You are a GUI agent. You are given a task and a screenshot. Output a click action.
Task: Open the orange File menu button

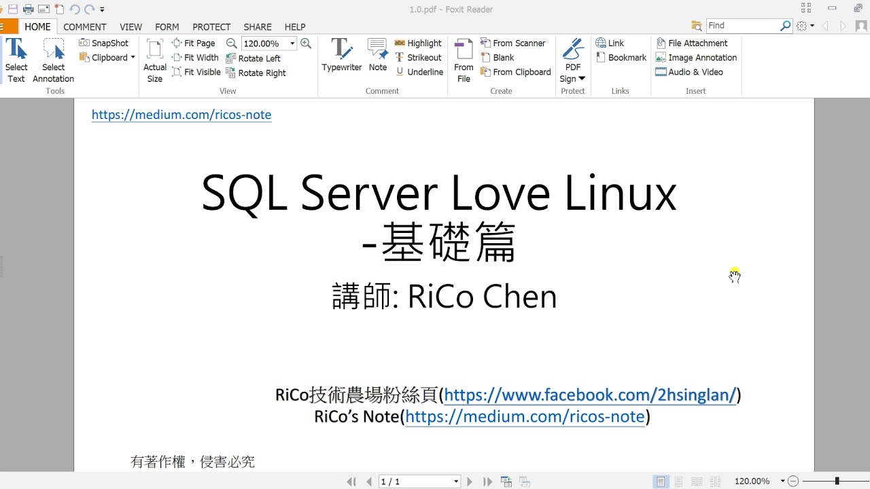point(8,26)
